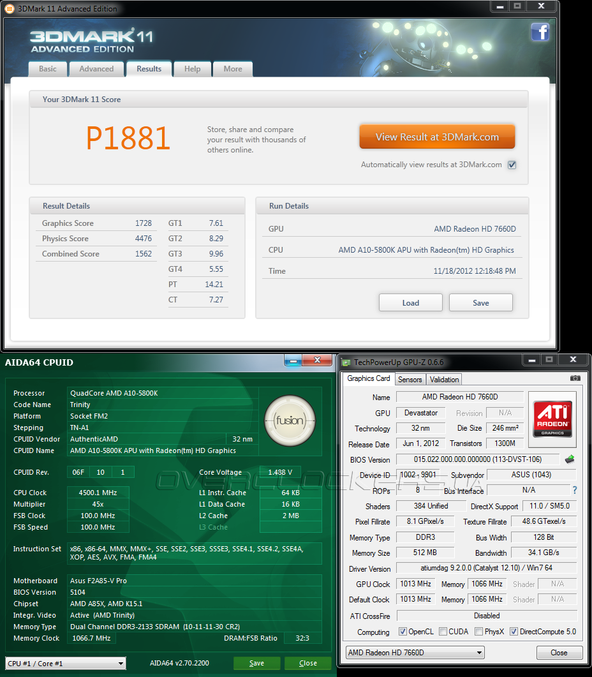Viewport: 592px width, 677px height.
Task: Open the Bus Interface question mark help
Action: pos(575,490)
